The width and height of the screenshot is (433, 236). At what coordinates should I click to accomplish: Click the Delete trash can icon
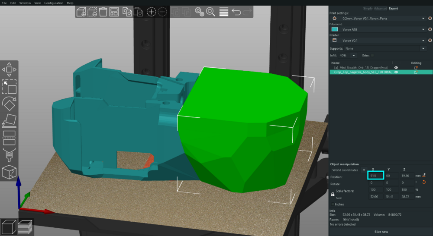[103, 12]
